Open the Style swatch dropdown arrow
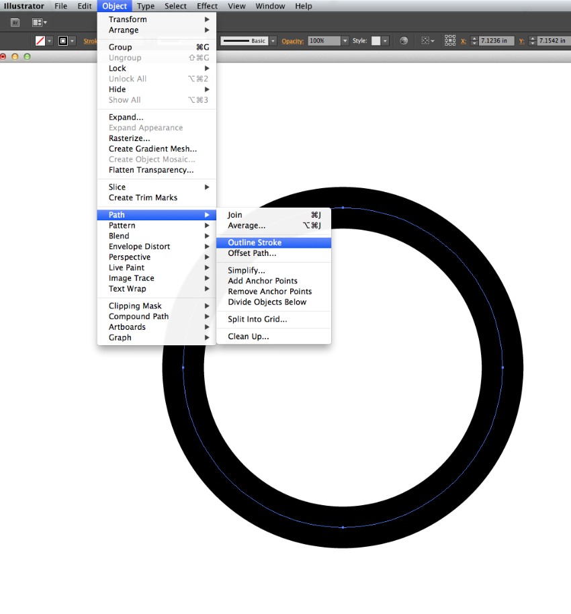The image size is (571, 614). tap(386, 41)
